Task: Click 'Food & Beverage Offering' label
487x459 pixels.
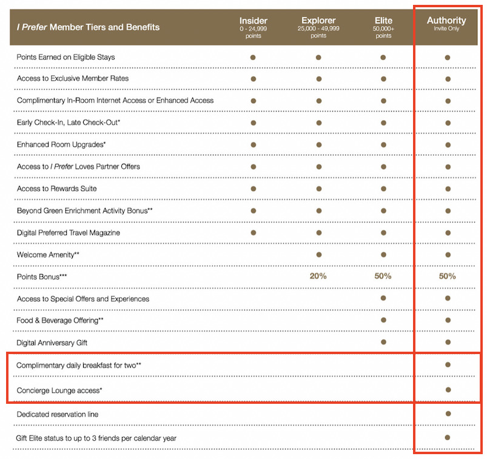Action: point(60,320)
